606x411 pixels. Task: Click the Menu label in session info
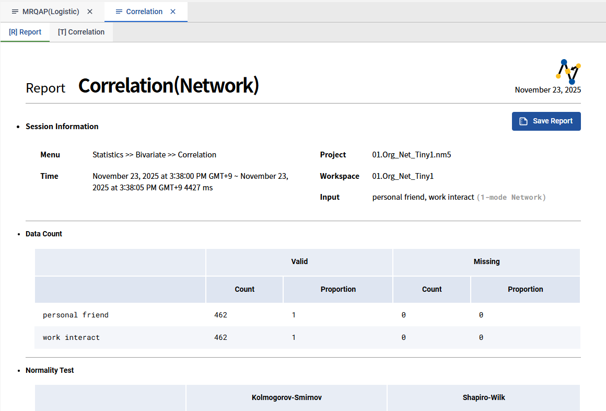[x=50, y=155]
